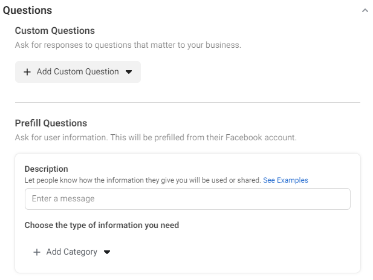The image size is (373, 280).
Task: Select the Add Category button label
Action: coord(71,252)
